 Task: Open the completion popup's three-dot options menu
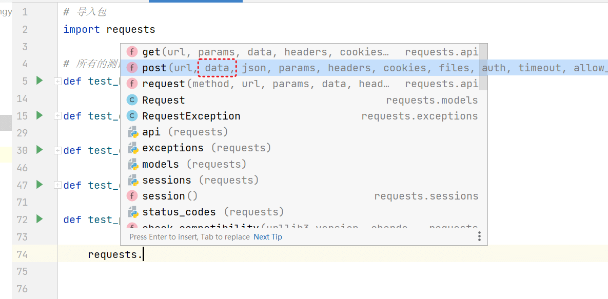(479, 236)
